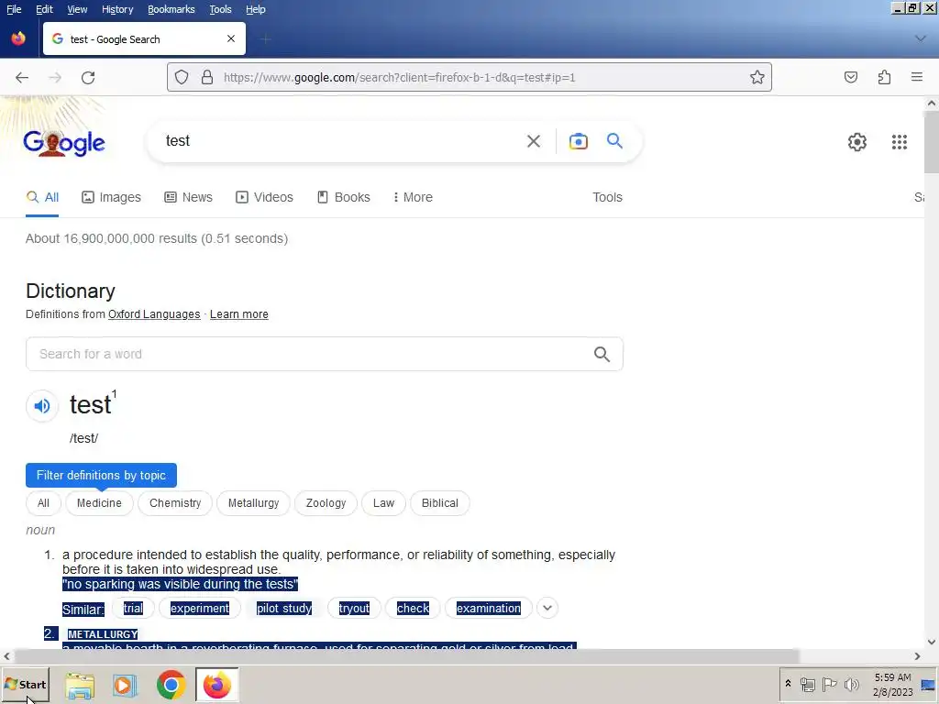Switch to the Books results tab
939x704 pixels.
[x=344, y=198]
